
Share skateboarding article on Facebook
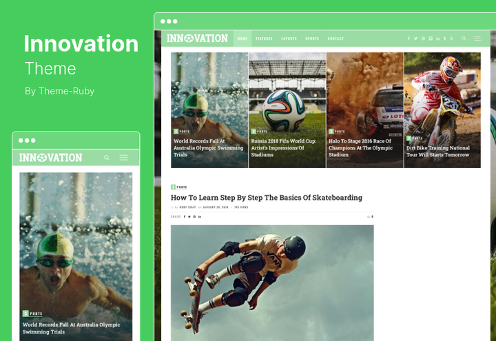tap(185, 217)
